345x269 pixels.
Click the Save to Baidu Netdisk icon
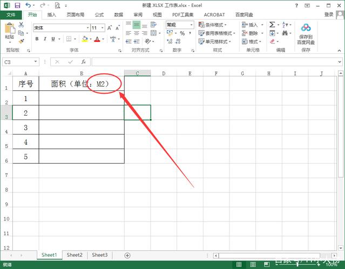point(306,28)
